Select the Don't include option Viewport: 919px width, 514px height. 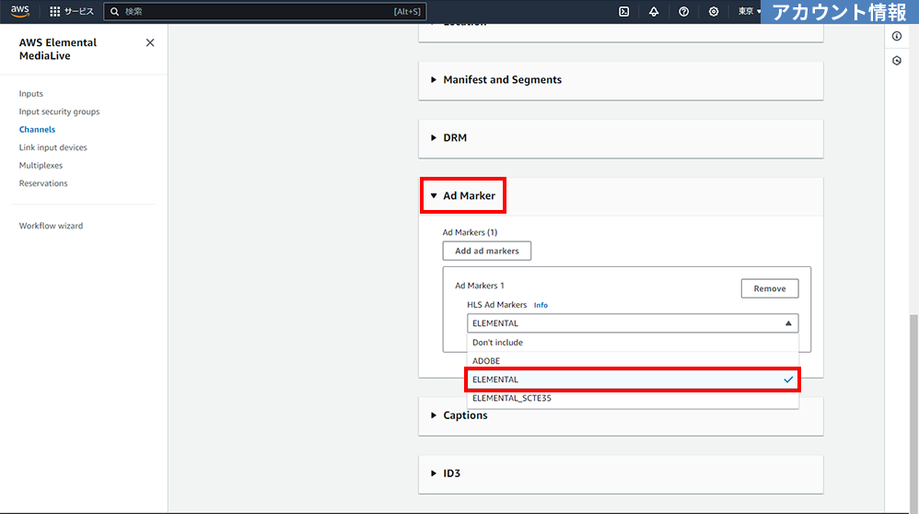pyautogui.click(x=633, y=343)
